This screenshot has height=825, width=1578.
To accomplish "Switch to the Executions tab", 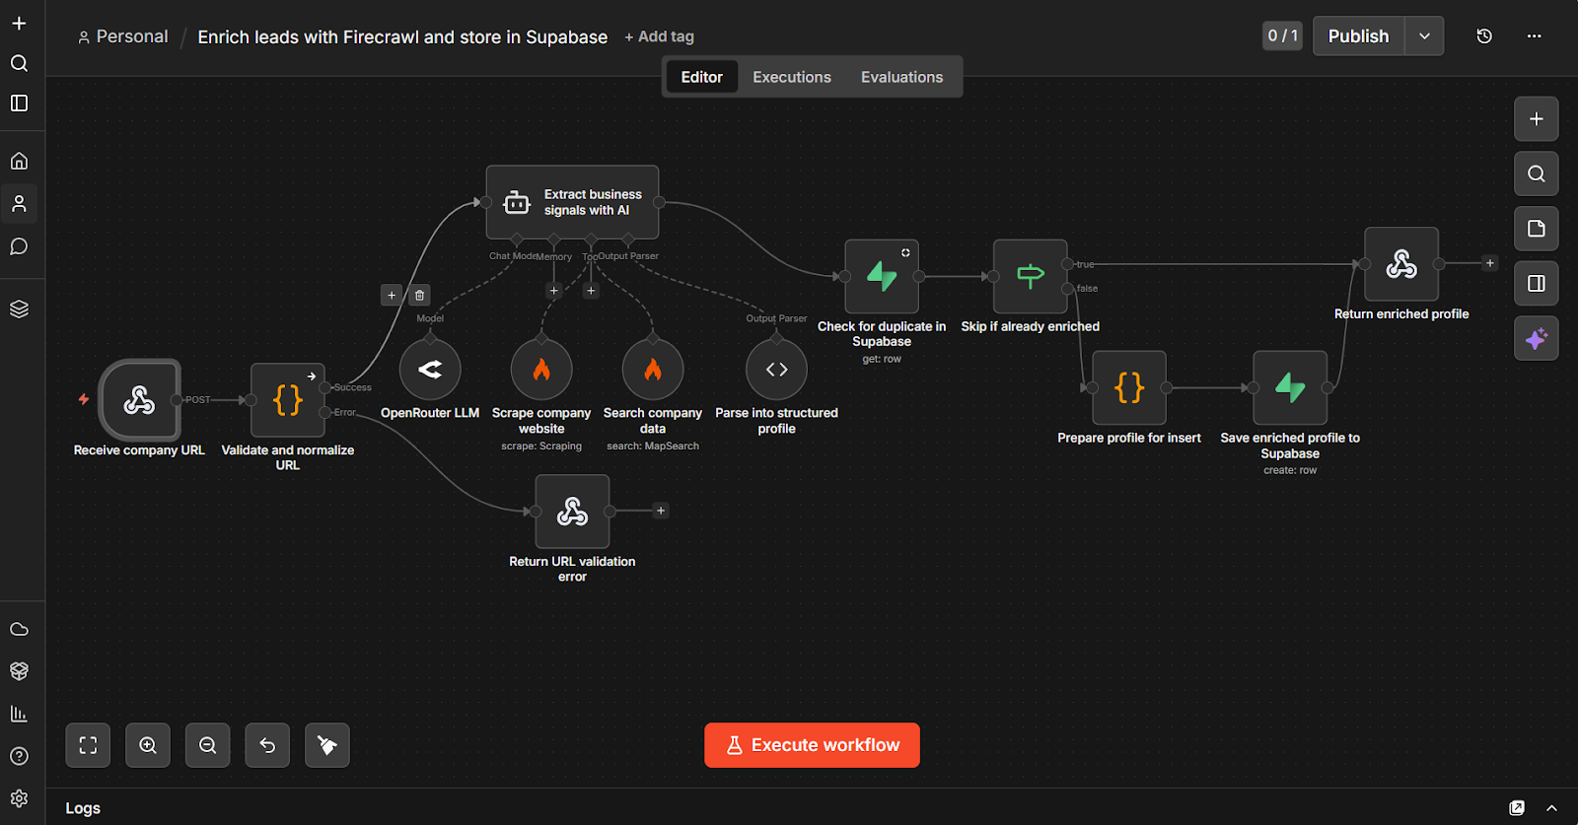I will [791, 77].
